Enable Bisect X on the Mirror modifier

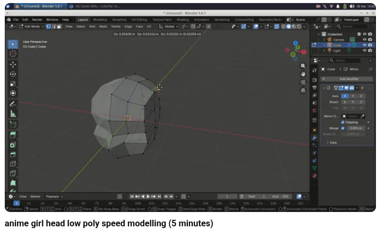345,102
